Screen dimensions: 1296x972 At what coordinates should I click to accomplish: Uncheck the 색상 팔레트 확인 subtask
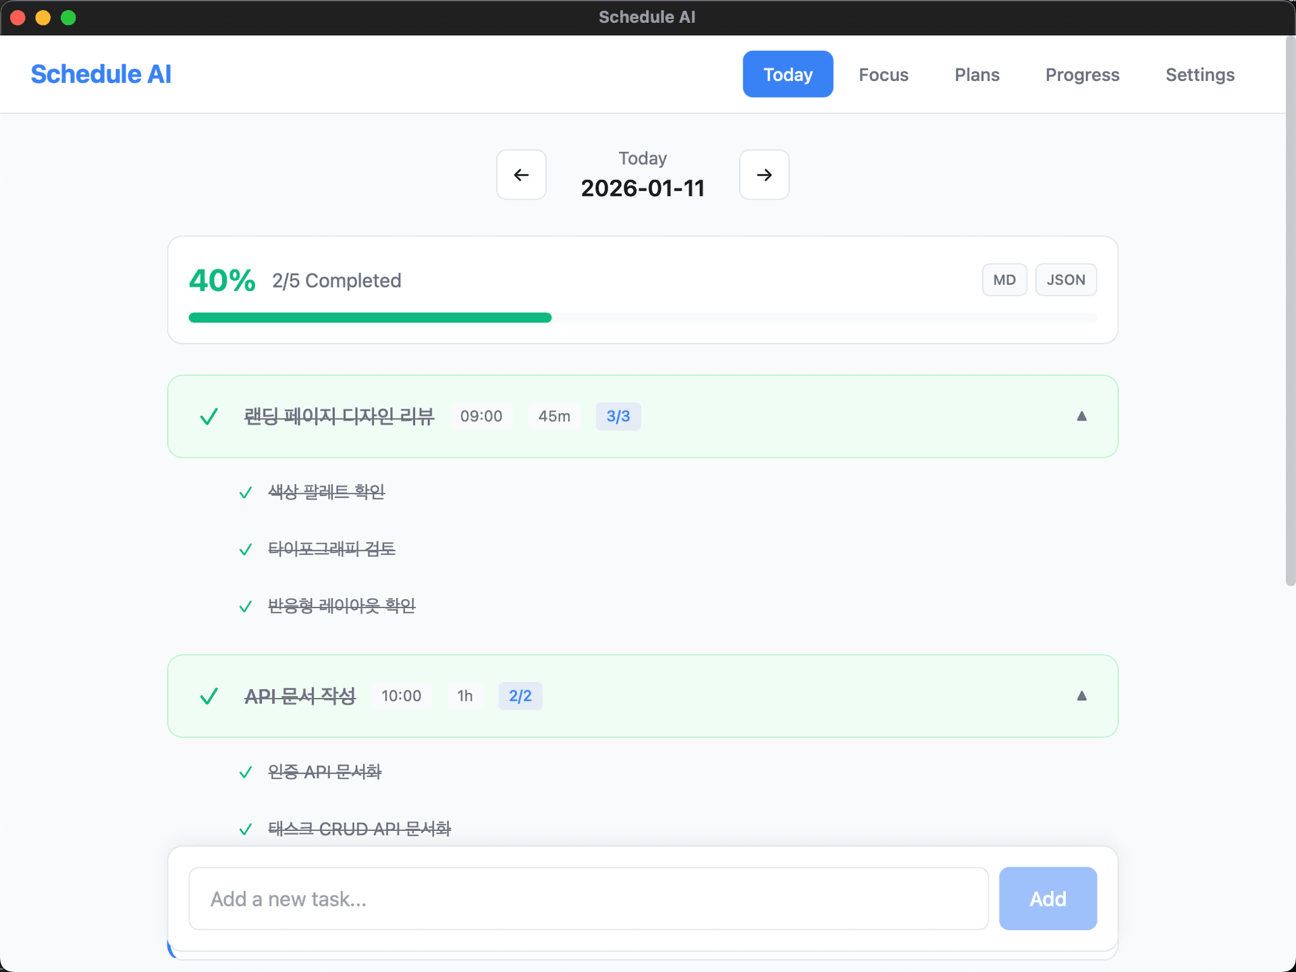click(246, 493)
